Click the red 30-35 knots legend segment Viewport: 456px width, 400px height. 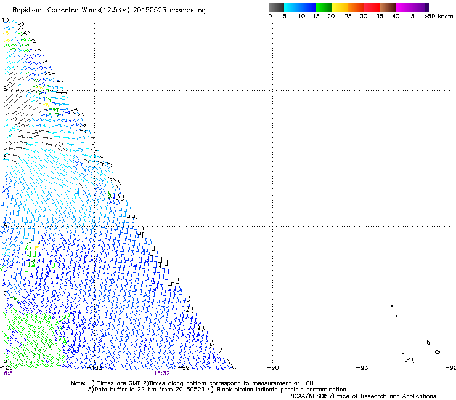372,7
